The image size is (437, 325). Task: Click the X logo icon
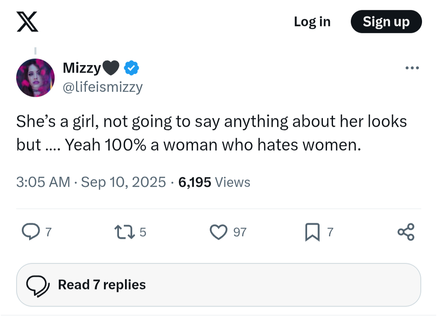[x=28, y=22]
